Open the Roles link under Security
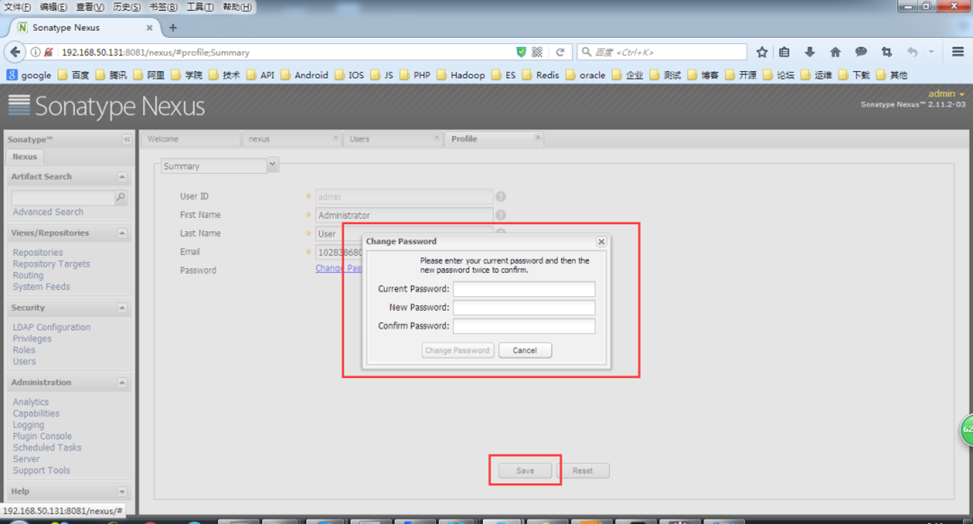This screenshot has width=973, height=524. (x=24, y=350)
